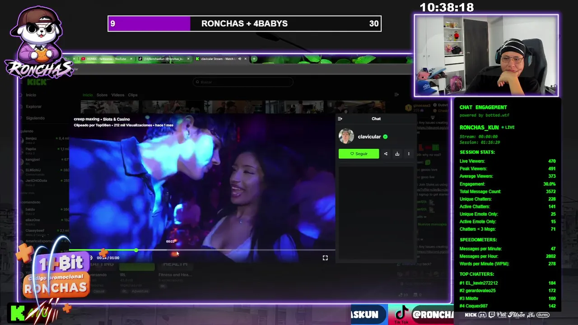Click the Adventure tag under IRL
Viewport: 578px width, 325px height.
(x=140, y=291)
